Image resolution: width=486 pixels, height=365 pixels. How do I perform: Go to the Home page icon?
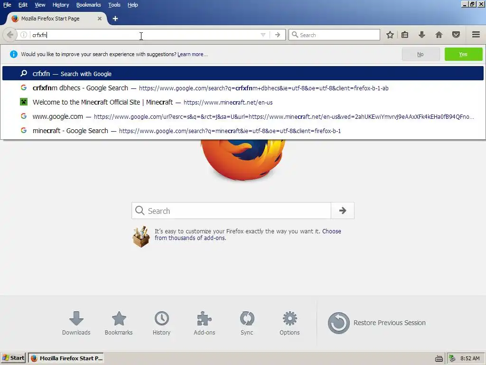(x=439, y=35)
